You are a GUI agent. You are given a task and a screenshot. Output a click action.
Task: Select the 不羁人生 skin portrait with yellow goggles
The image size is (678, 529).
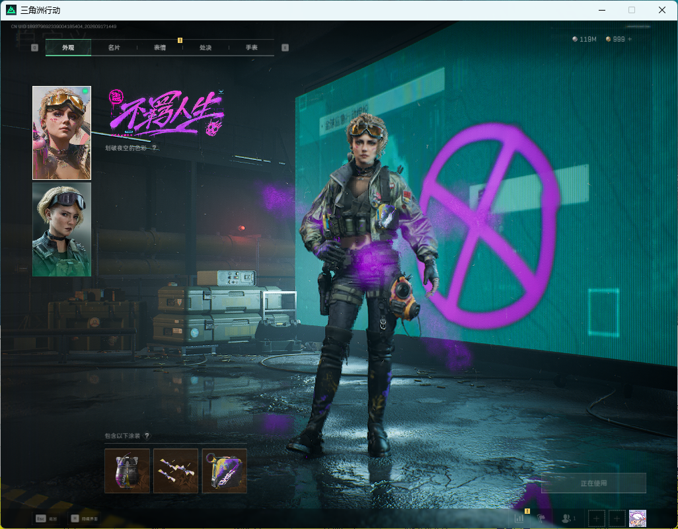tap(62, 133)
